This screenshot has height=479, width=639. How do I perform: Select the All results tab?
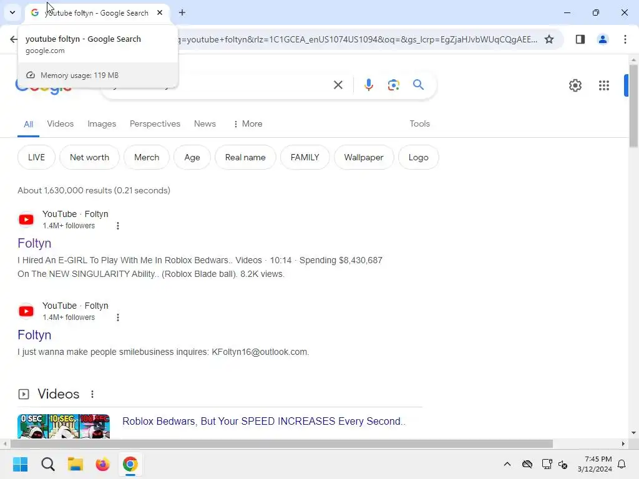(x=28, y=124)
